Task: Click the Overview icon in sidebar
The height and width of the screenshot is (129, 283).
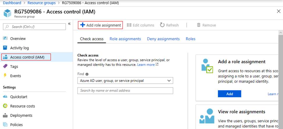Action: [5, 38]
